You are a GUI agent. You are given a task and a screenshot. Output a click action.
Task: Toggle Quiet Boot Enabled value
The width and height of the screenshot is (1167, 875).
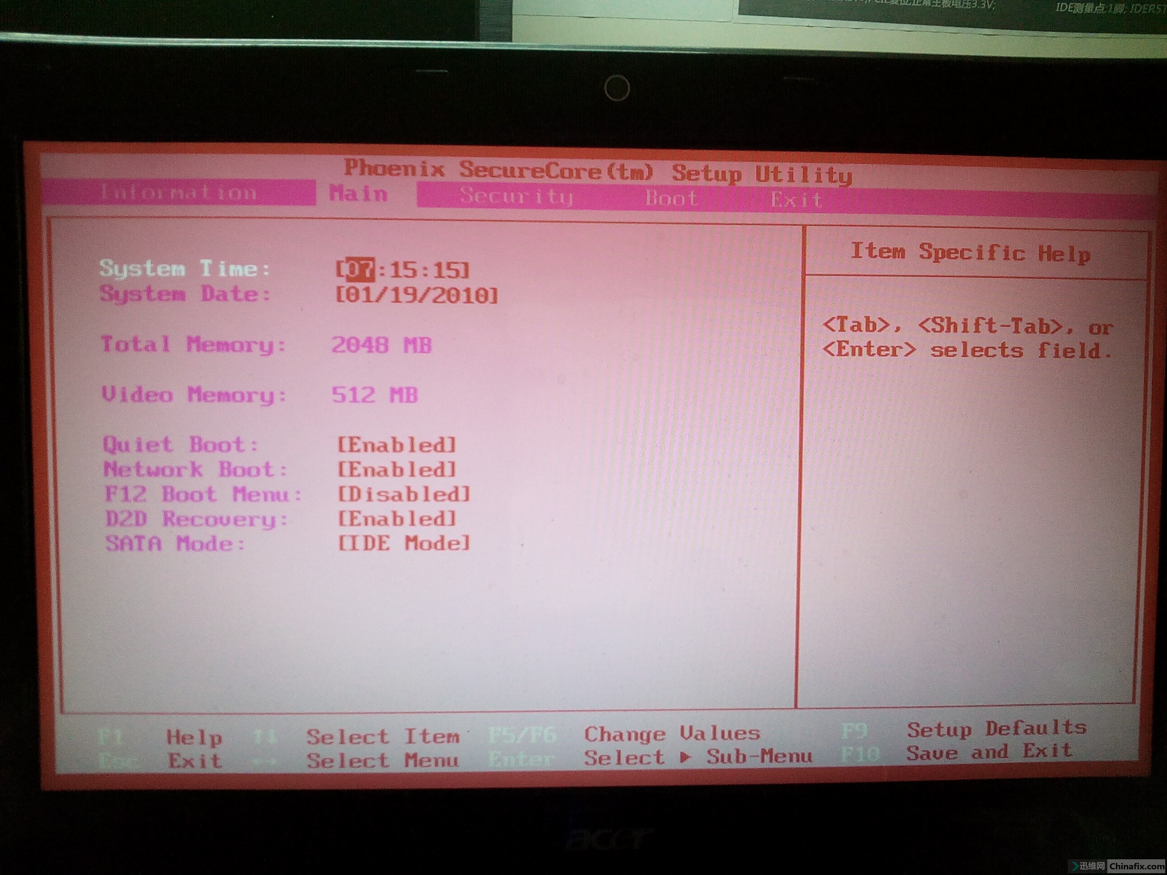point(396,445)
